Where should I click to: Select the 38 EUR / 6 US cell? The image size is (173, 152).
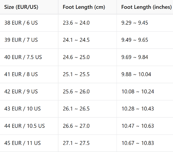click(21, 23)
